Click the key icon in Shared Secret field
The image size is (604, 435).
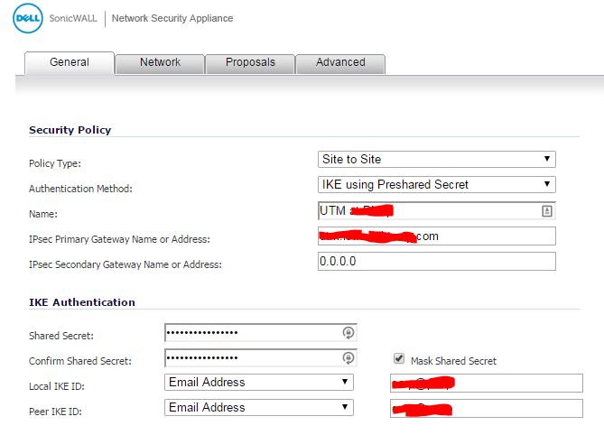click(348, 333)
